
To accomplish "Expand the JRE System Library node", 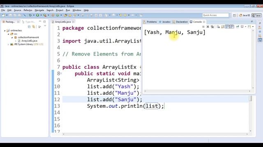I will [x=8, y=45].
